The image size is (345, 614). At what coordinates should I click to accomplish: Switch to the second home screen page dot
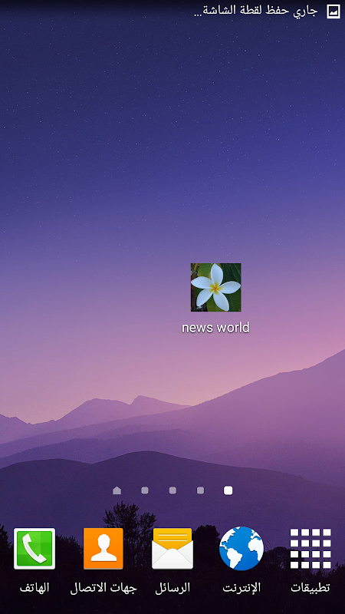tap(145, 490)
